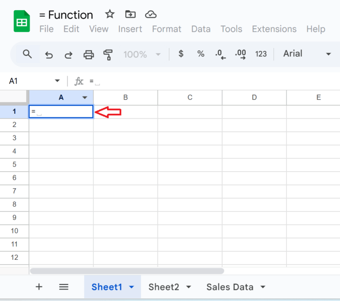This screenshot has width=340, height=301.
Task: Open the Sheet2 tab options arrow
Action: click(x=189, y=287)
